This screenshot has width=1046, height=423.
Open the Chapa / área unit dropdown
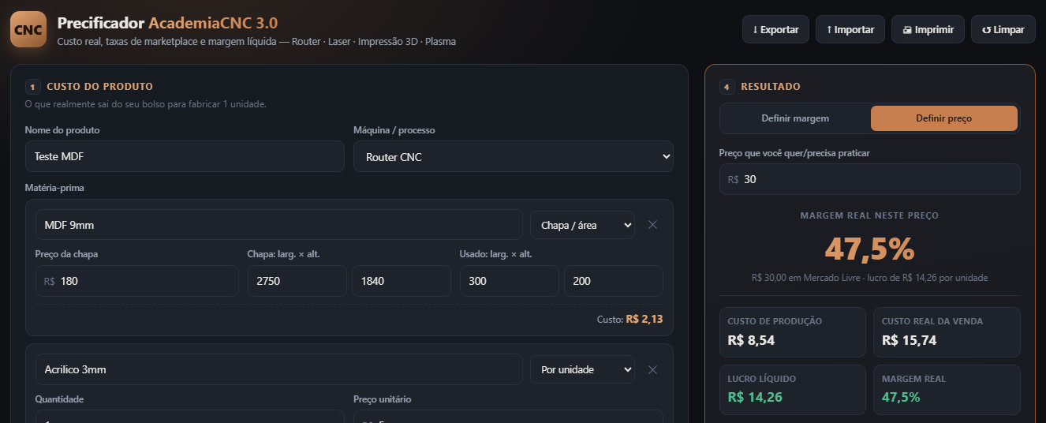coord(582,225)
